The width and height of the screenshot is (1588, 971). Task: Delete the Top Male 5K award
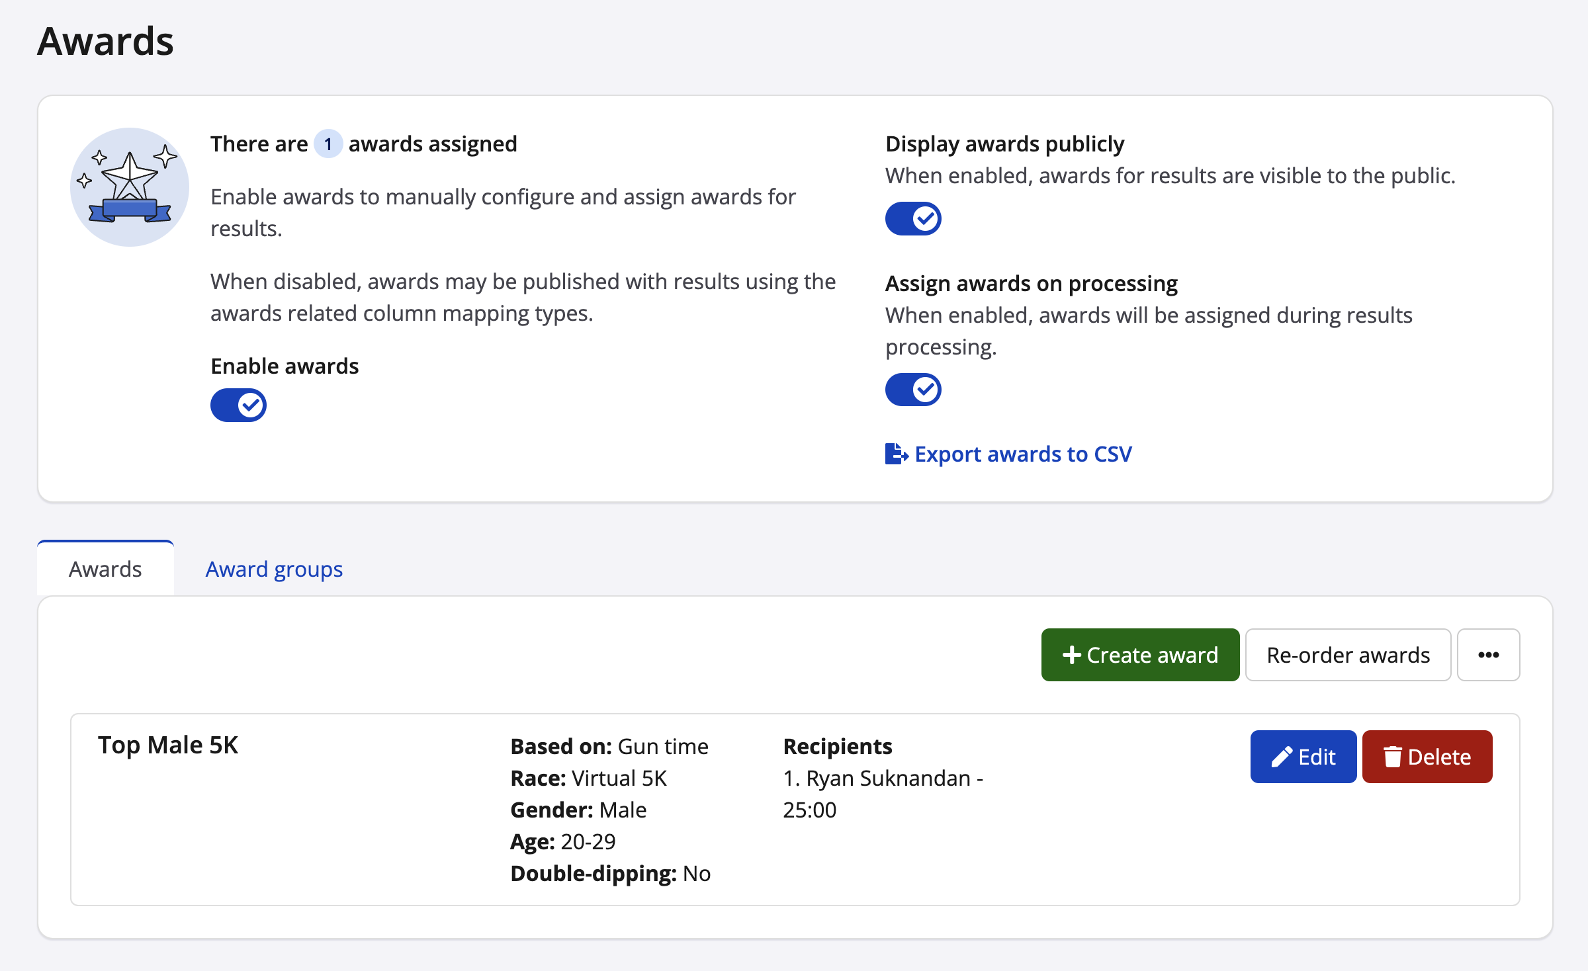click(1427, 757)
